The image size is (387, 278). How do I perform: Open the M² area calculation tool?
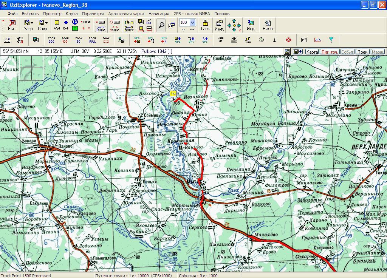click(304, 40)
